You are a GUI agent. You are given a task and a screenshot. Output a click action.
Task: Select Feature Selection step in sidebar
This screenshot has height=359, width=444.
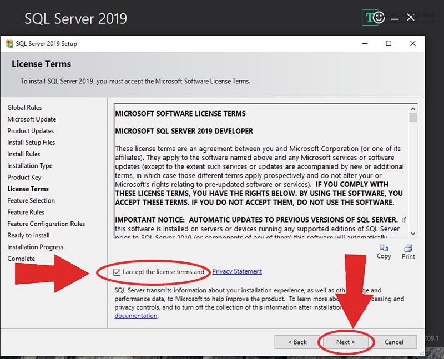click(x=31, y=201)
